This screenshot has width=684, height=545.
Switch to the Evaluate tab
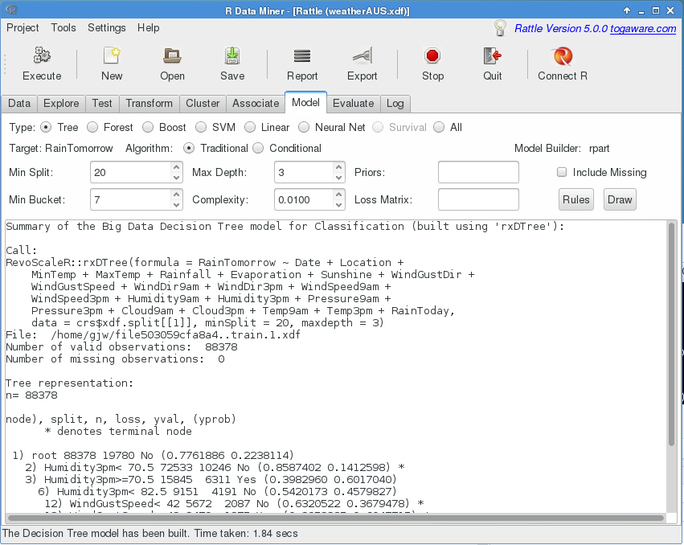tap(353, 103)
